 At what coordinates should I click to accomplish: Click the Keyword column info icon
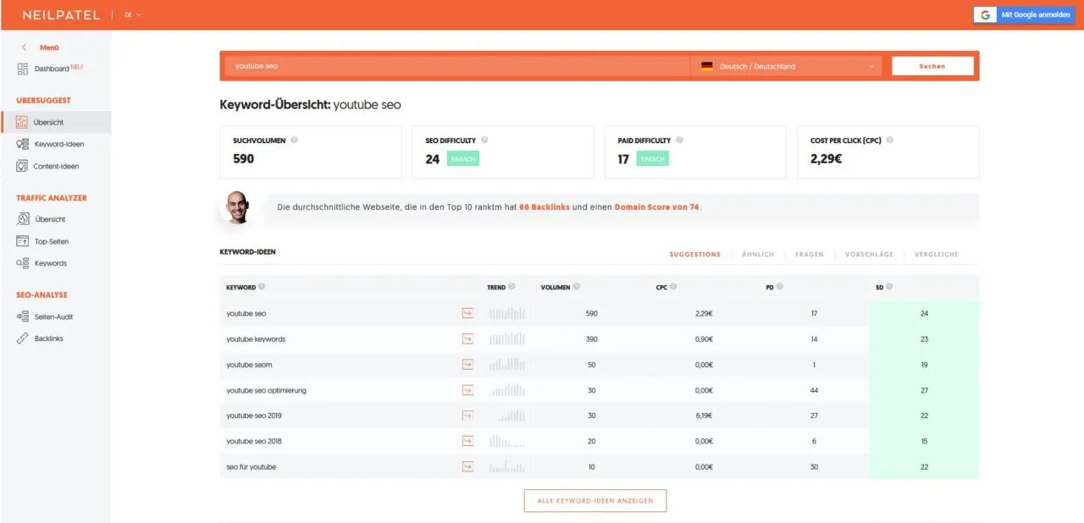pos(262,287)
